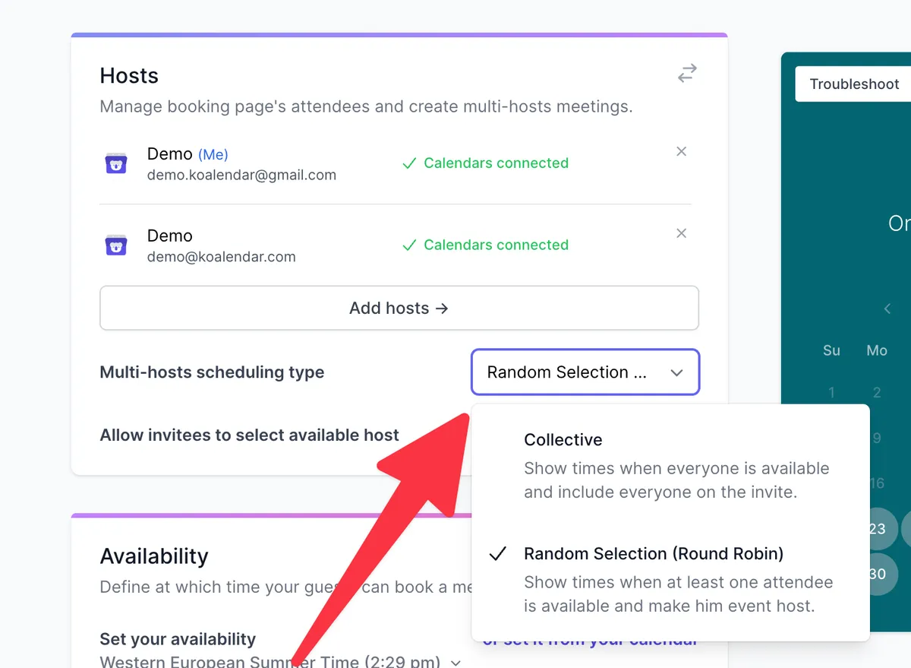Click the Allow invitees to select available host label
911x668 pixels.
pyautogui.click(x=249, y=435)
